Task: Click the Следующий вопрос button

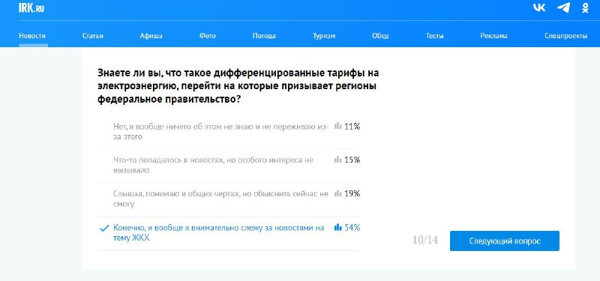Action: [504, 241]
